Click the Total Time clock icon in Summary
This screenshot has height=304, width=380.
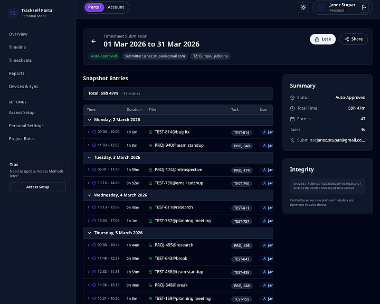point(292,108)
